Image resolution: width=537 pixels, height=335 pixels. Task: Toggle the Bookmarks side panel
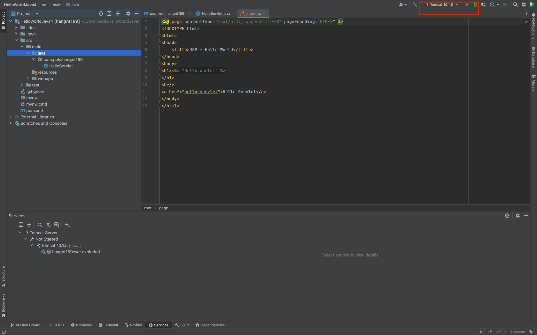(x=3, y=306)
